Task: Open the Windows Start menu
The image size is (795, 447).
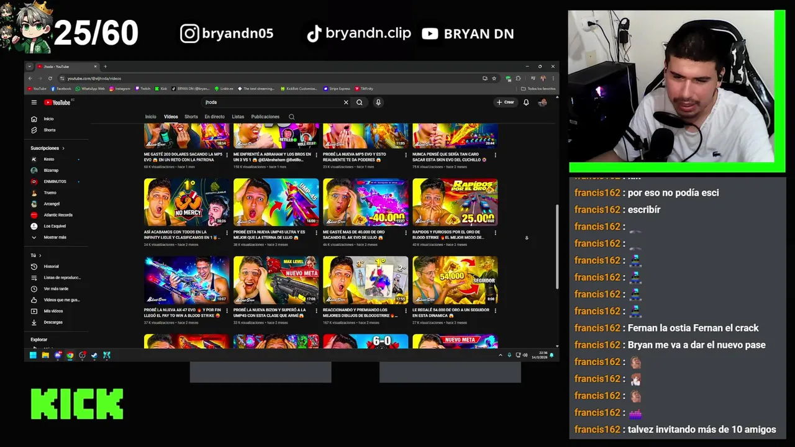Action: (33, 355)
